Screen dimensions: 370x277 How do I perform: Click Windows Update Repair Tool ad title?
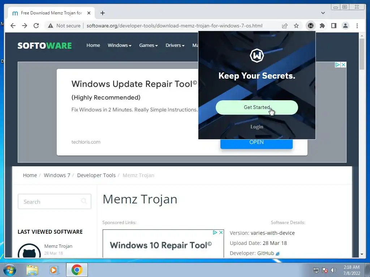click(x=134, y=84)
